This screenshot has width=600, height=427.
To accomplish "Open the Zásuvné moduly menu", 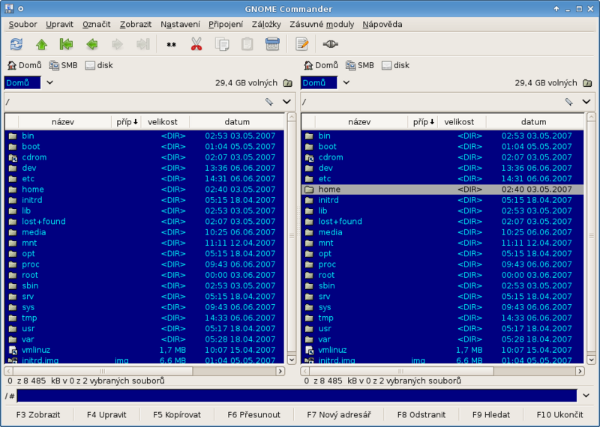I will [322, 25].
